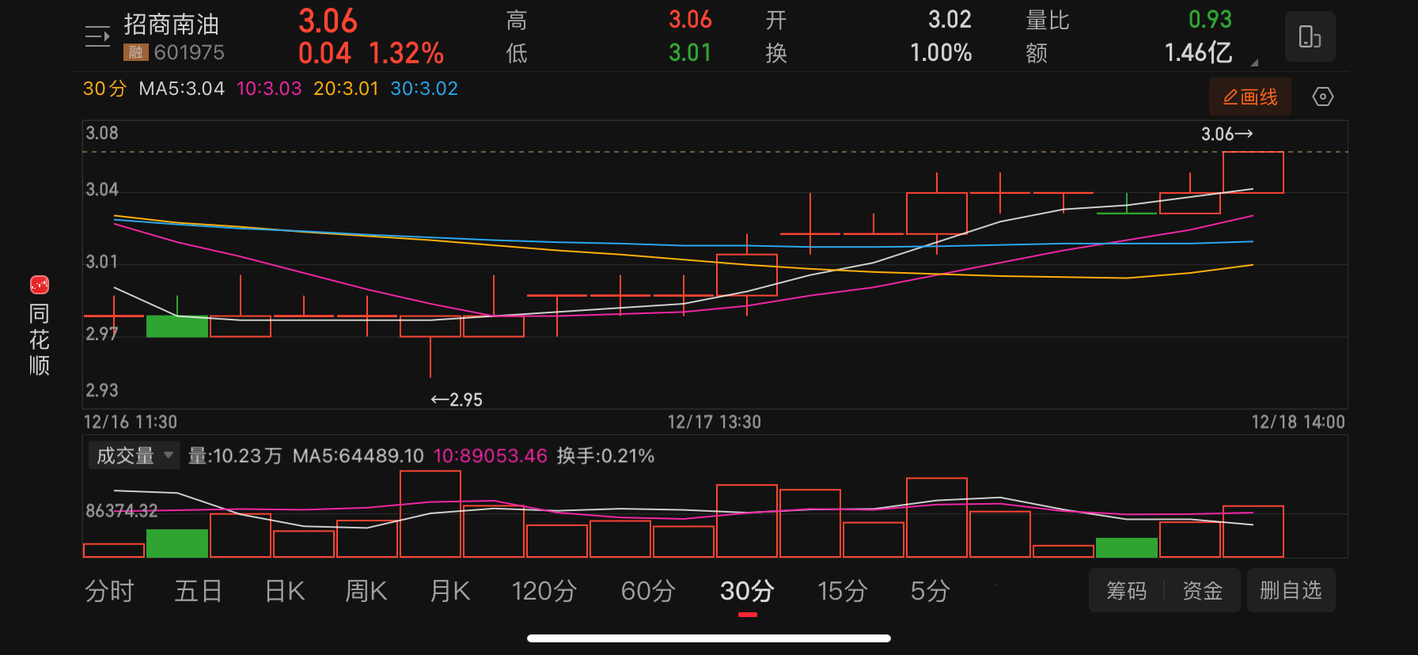The image size is (1418, 655).
Task: Tap the MA5:3.04 indicator label
Action: [181, 89]
